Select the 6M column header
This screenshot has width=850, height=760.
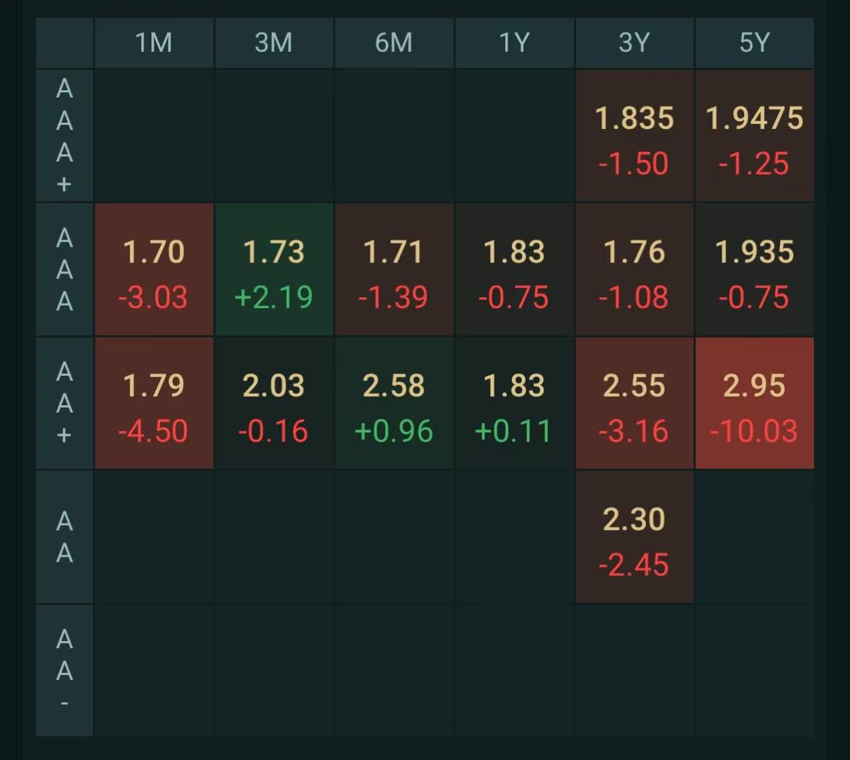(x=394, y=43)
